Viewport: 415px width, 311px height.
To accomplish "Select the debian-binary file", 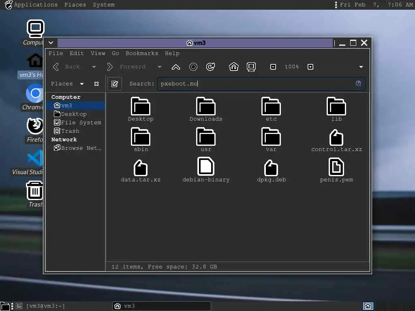I will tap(206, 170).
